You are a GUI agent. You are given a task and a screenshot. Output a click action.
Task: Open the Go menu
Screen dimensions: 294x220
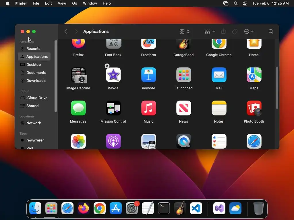point(75,3)
